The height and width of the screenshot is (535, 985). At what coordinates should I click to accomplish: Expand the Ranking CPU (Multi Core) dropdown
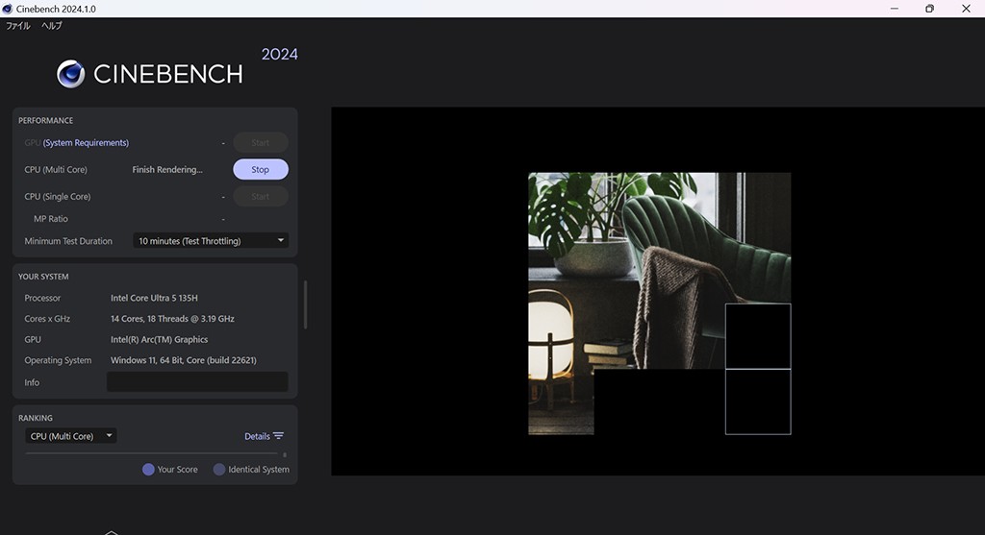pos(71,436)
